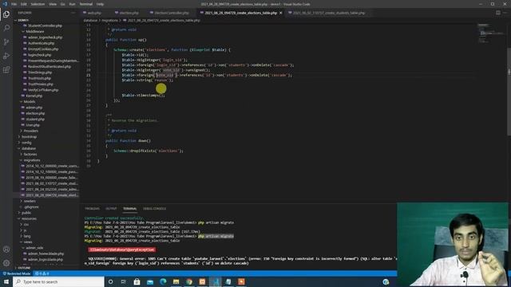Click the editor vertical scrollbar
This screenshot has width=511, height=287.
pos(509,92)
